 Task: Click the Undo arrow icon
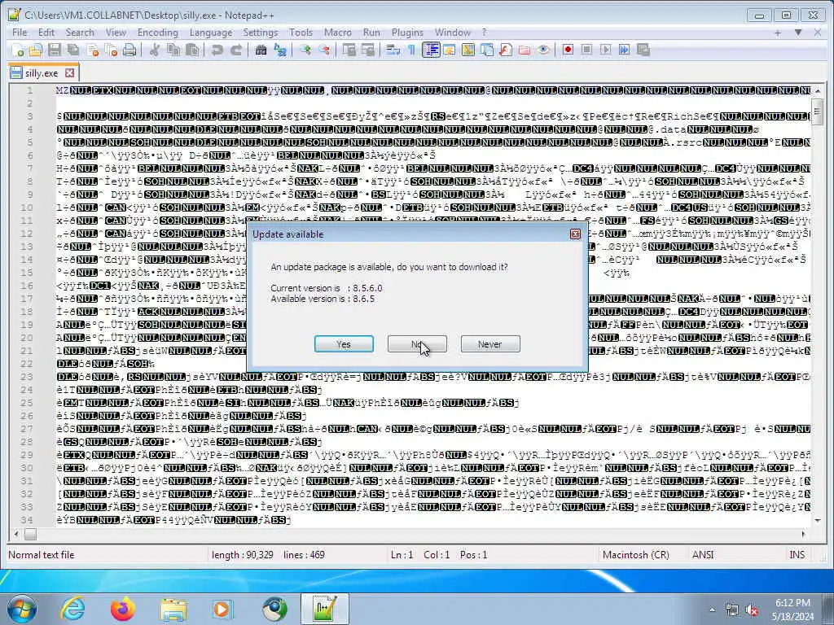217,50
